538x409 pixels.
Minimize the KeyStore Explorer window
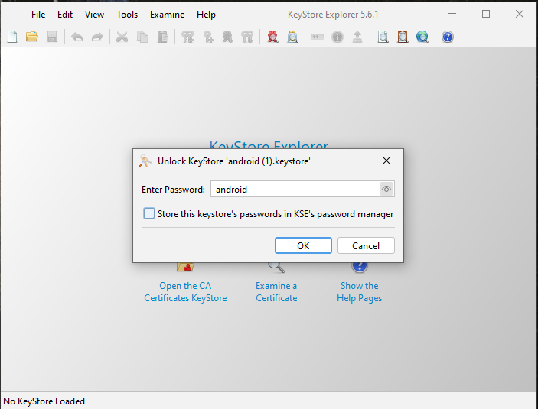coord(452,14)
